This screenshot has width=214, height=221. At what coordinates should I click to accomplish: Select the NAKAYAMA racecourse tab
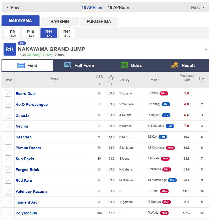[21, 21]
